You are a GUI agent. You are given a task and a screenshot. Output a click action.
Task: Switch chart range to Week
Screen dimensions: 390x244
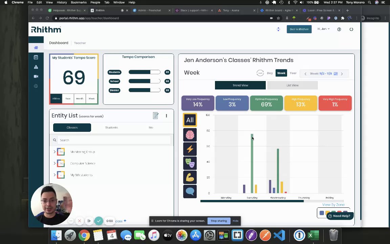(281, 73)
